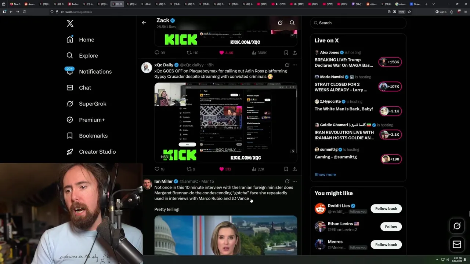Click the +107K listeners badge
The height and width of the screenshot is (264, 470).
(390, 87)
